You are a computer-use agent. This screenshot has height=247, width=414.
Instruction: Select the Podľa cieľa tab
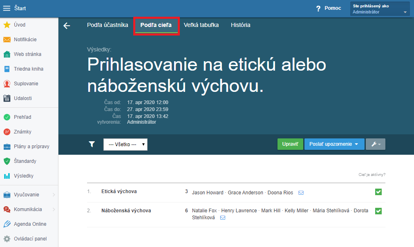tap(156, 25)
